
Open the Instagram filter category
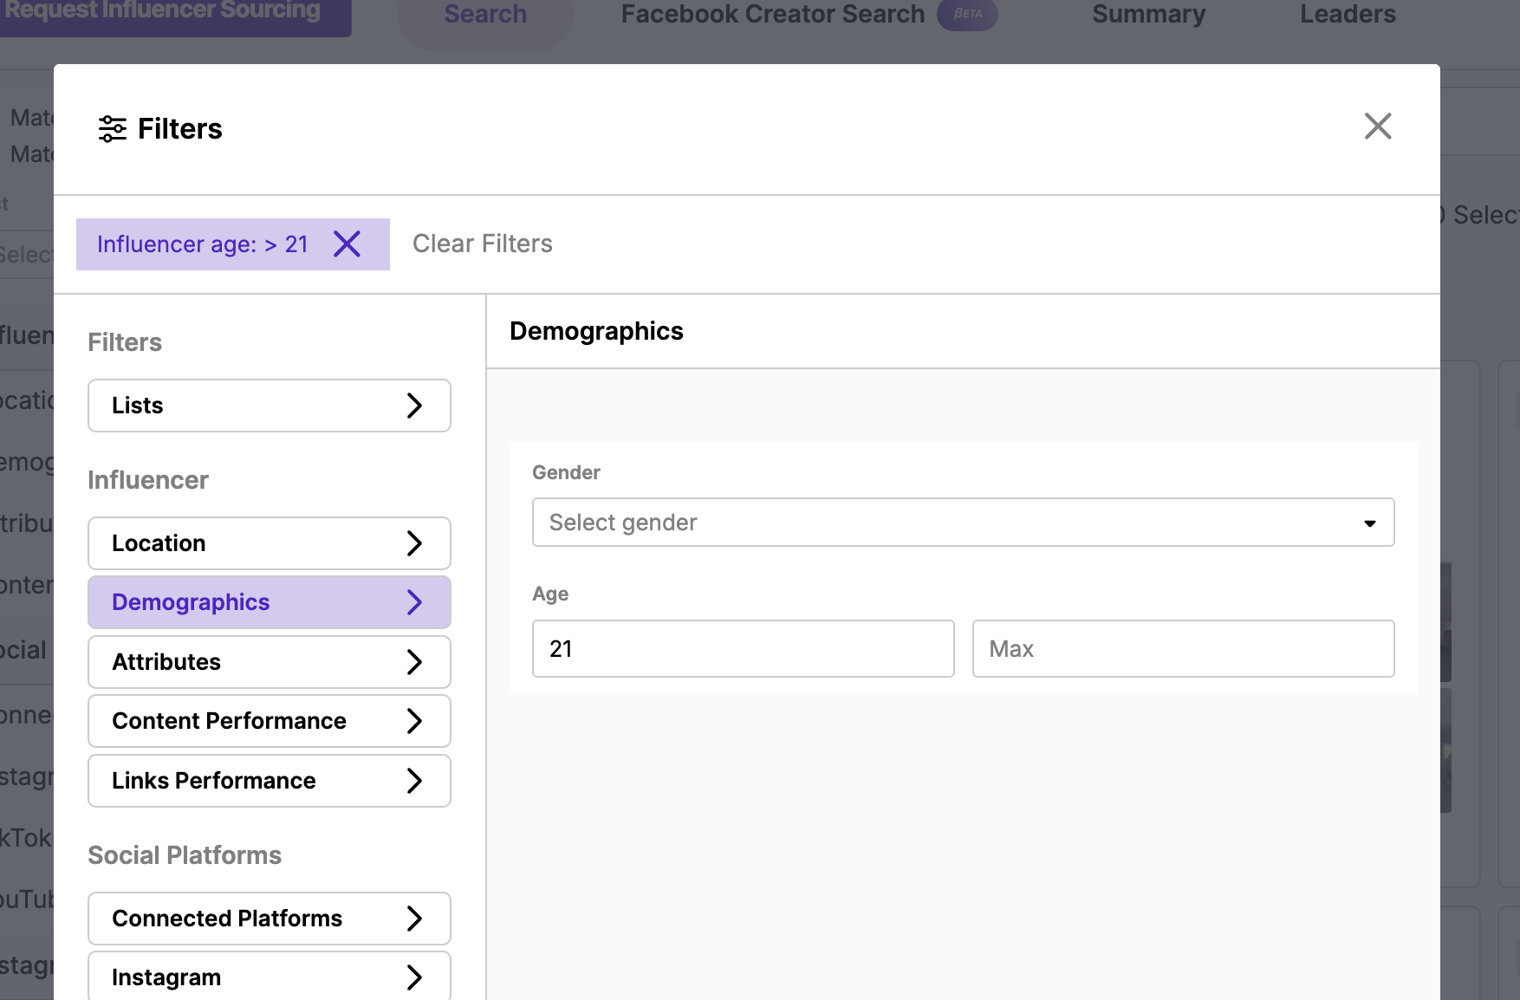tap(270, 977)
